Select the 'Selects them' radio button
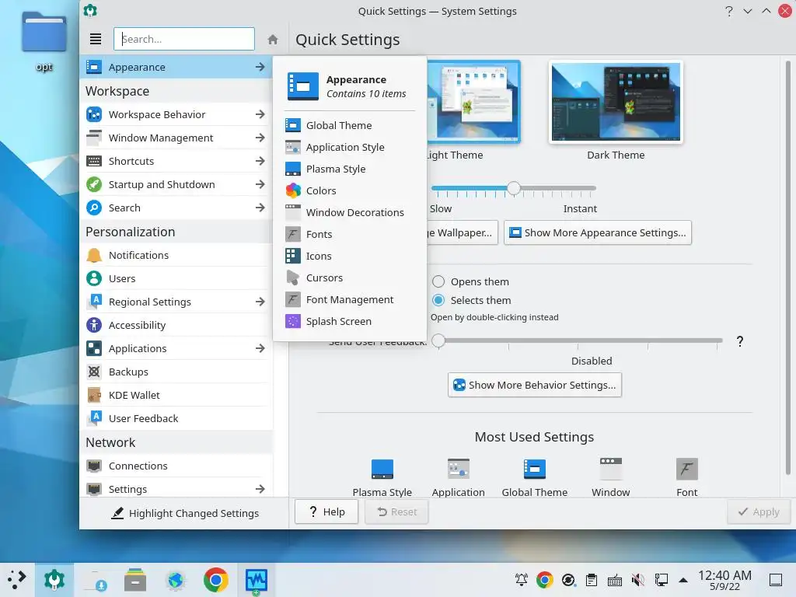Screen dimensions: 796x597 pos(438,301)
